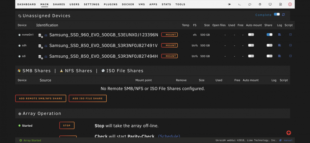Edit the script for sdi device
Viewport: 310px width, 143px height.
(x=290, y=56)
